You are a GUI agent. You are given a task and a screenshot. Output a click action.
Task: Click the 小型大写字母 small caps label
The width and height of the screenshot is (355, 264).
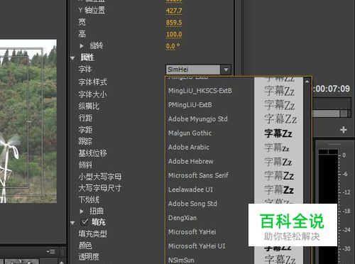coord(100,177)
